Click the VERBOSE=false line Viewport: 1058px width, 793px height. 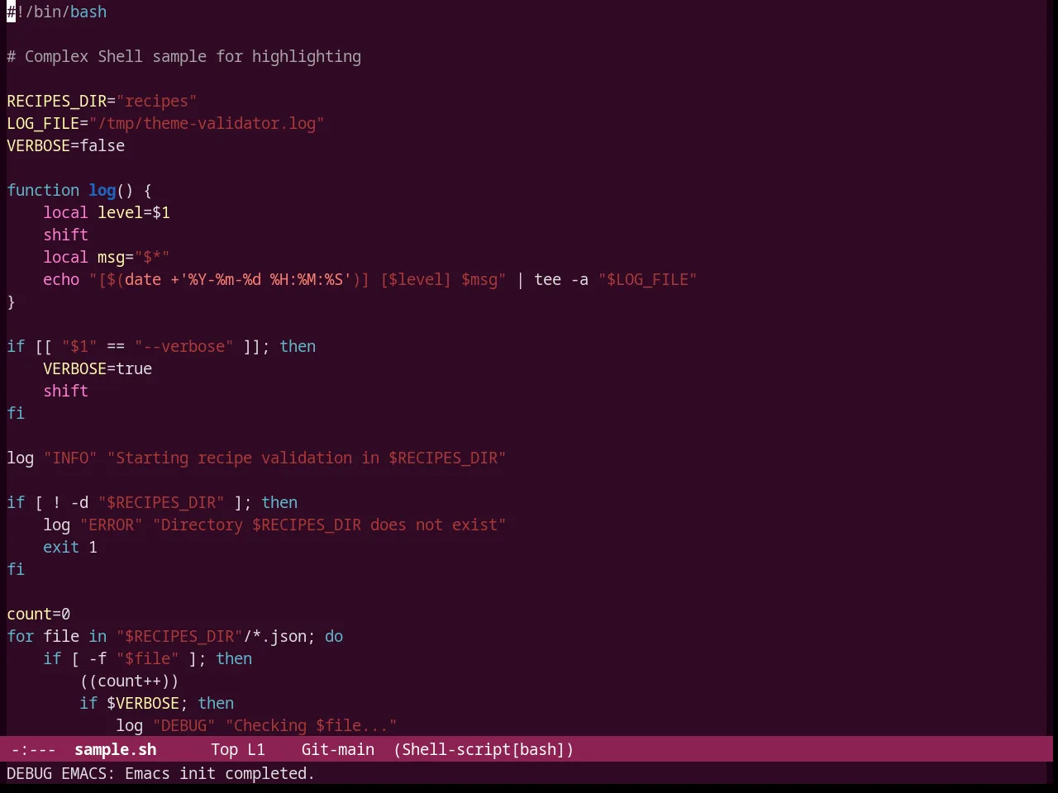(66, 145)
